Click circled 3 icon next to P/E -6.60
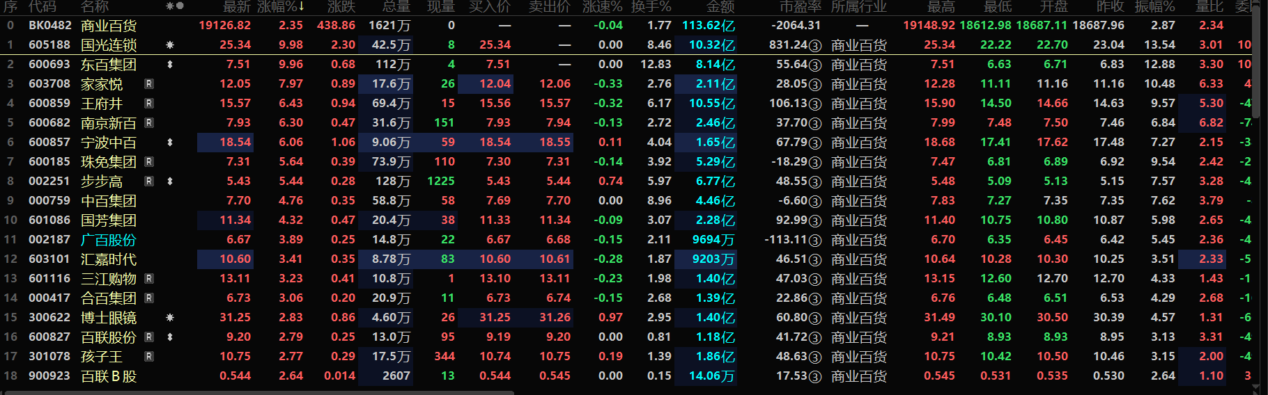This screenshot has width=1268, height=395. coord(815,201)
